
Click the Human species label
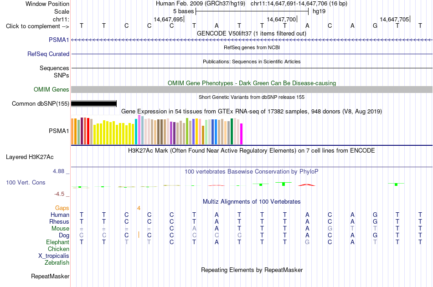60,215
